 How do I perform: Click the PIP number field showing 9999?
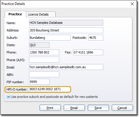39,82
